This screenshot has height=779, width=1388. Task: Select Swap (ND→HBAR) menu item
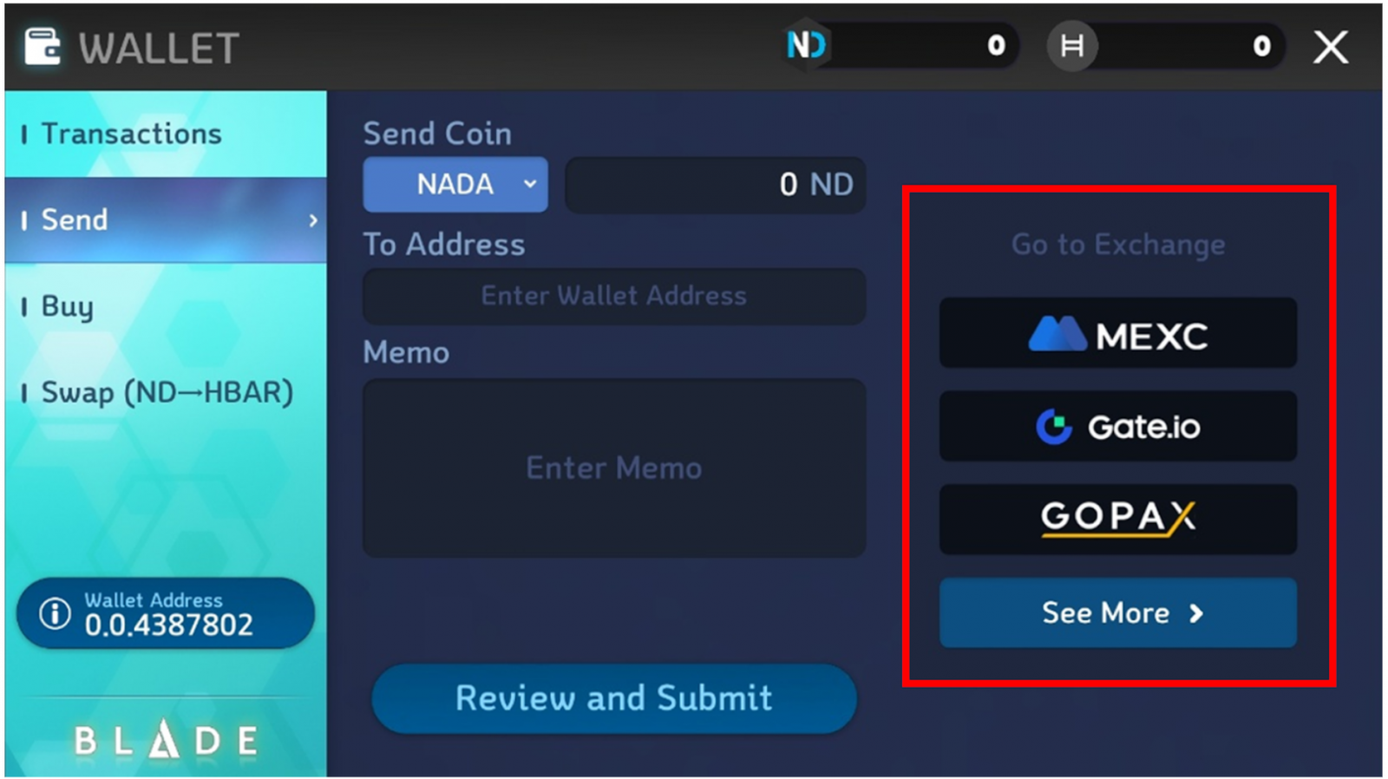[x=166, y=392]
